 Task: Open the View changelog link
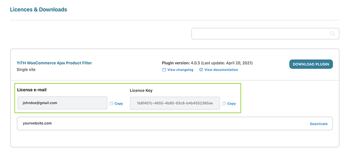click(180, 70)
